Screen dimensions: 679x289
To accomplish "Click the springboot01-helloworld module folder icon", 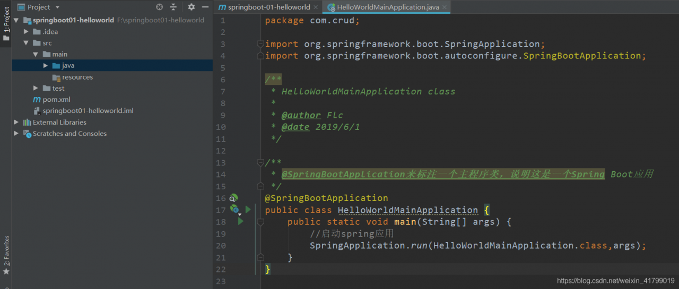I will (27, 20).
